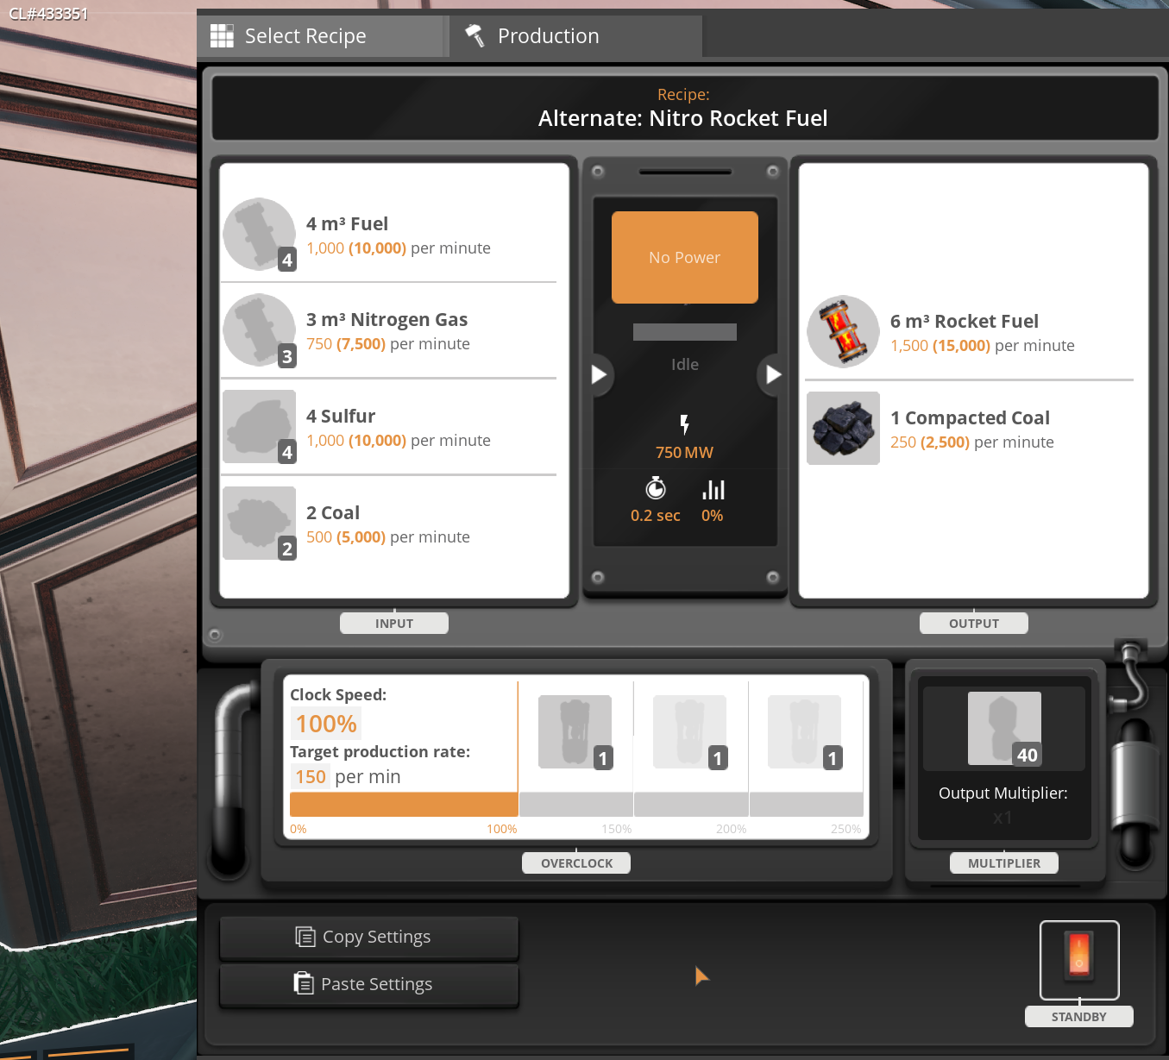Toggle the Standby power switch

pos(1079,960)
